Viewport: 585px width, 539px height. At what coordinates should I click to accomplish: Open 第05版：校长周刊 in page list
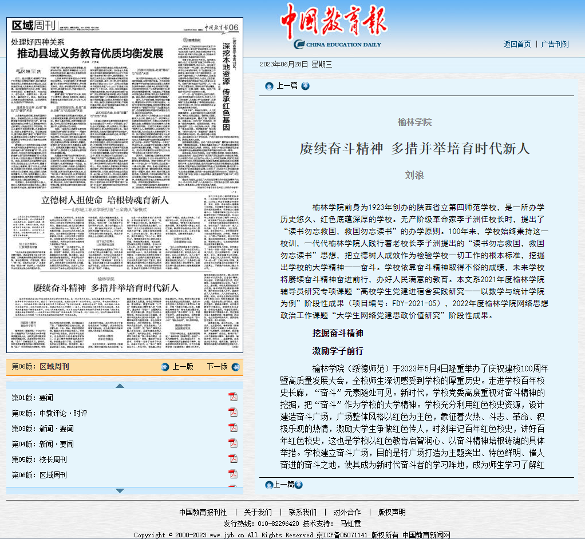(x=39, y=459)
